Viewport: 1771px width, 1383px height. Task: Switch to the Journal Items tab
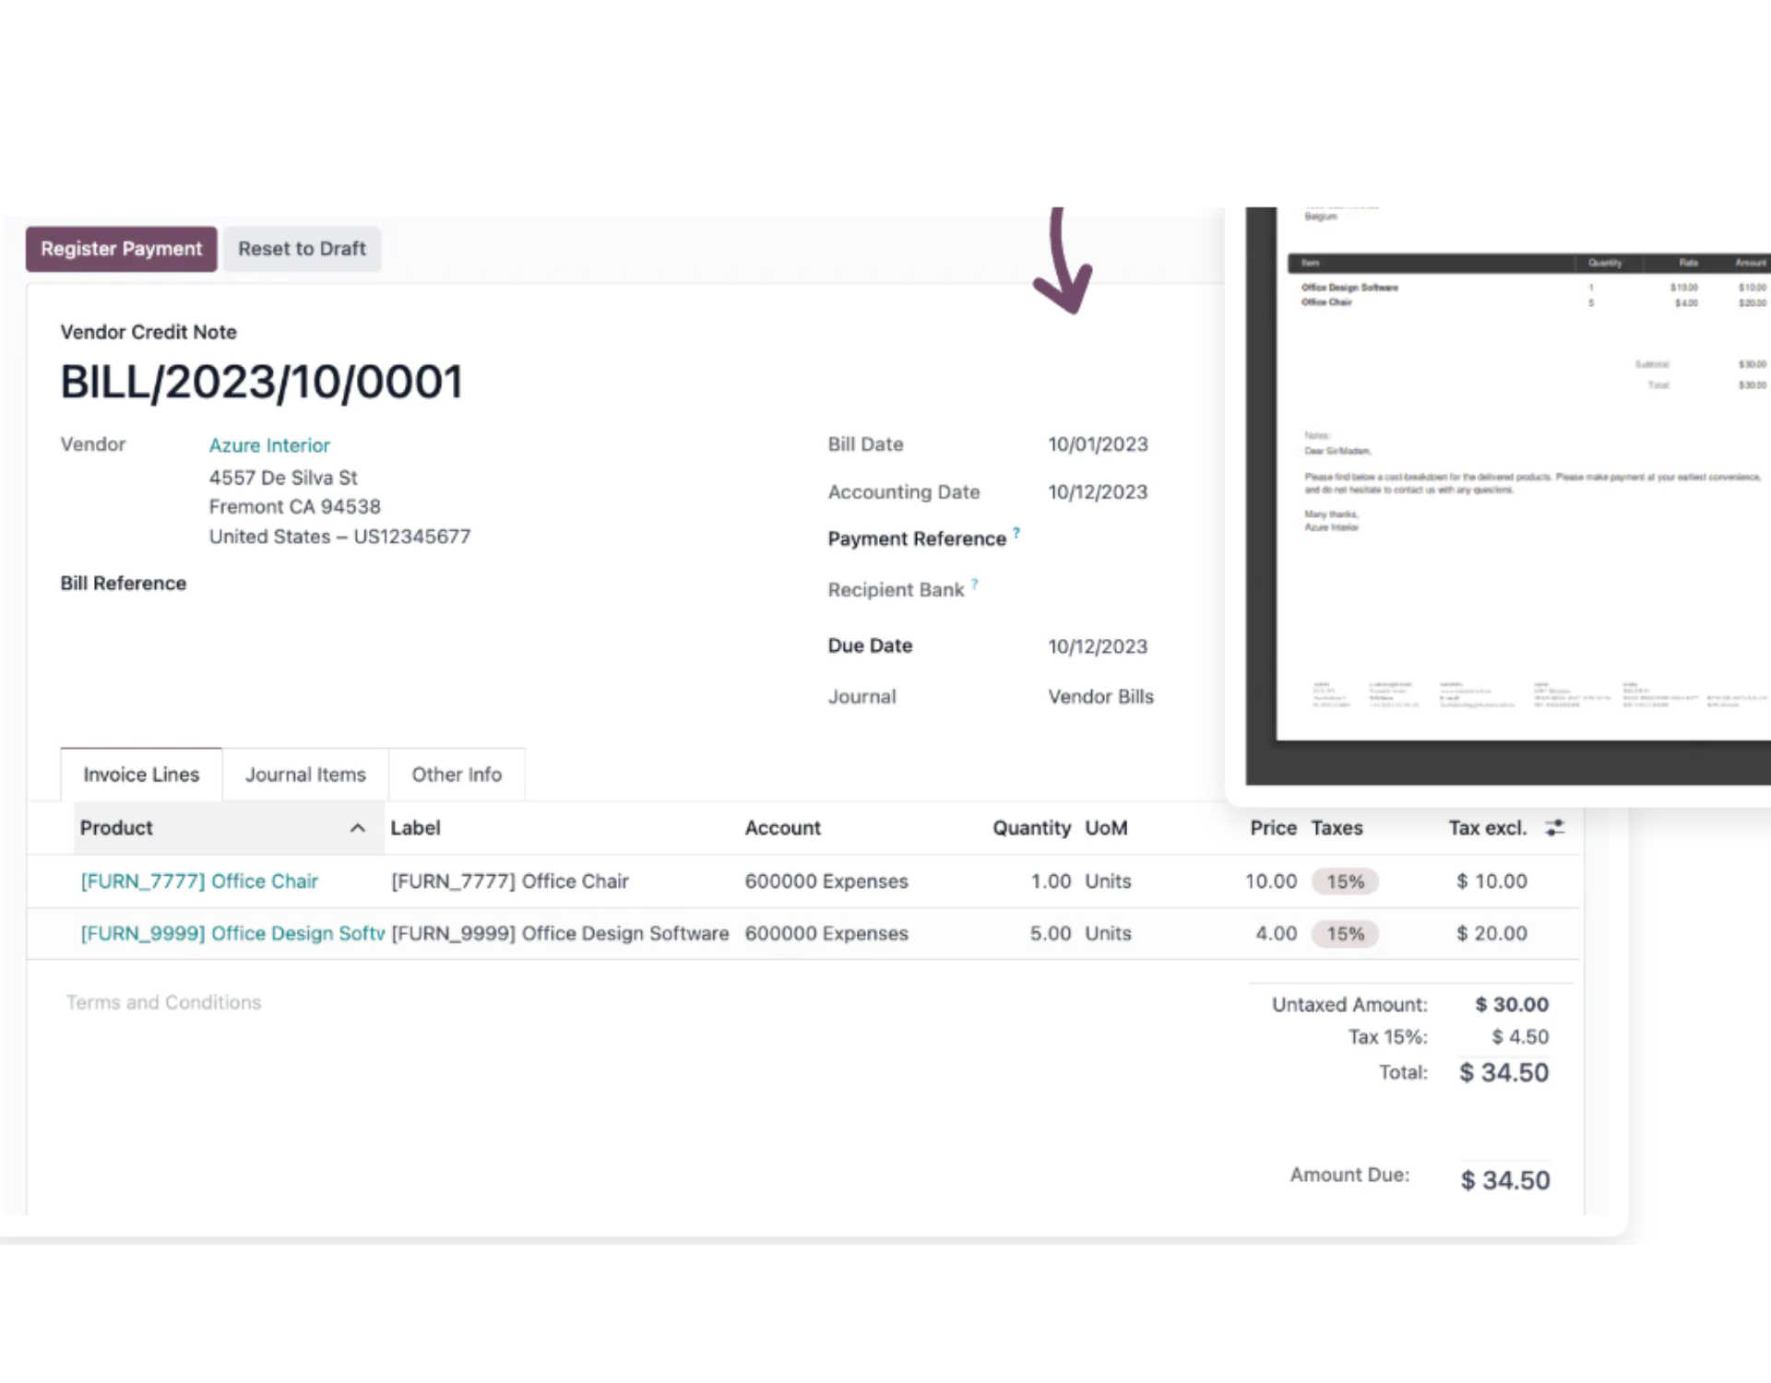pos(305,774)
